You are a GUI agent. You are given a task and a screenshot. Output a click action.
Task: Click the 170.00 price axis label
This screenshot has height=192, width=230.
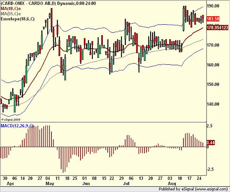tap(213, 45)
